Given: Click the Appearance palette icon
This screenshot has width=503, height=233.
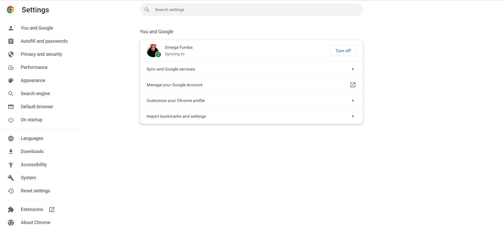Looking at the screenshot, I should pos(11,80).
